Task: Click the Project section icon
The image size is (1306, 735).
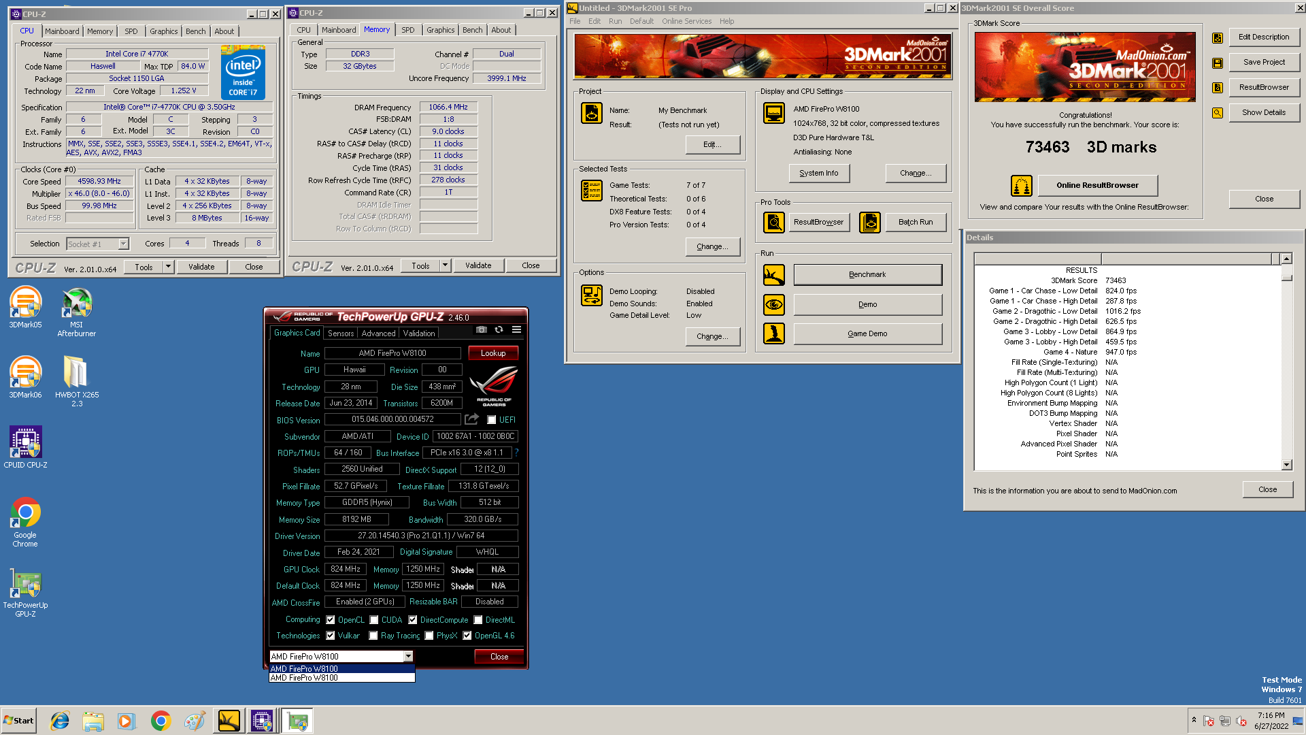Action: point(591,113)
